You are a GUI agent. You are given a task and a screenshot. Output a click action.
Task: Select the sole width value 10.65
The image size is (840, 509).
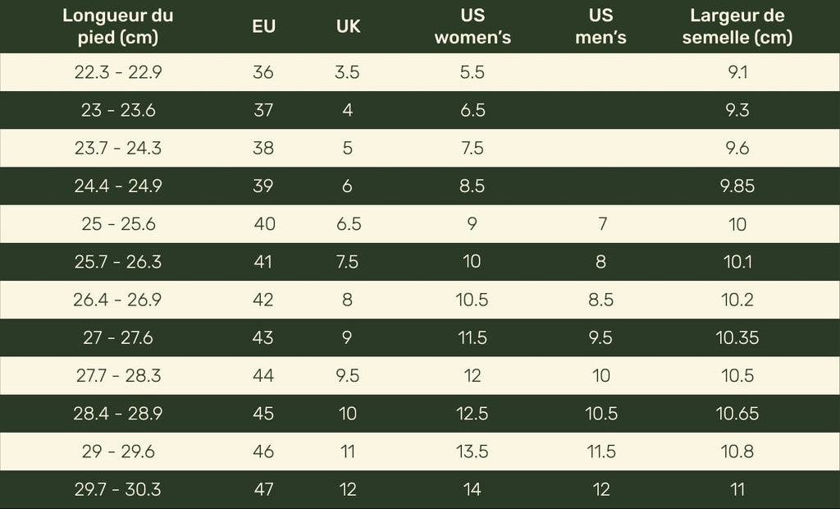pyautogui.click(x=737, y=414)
